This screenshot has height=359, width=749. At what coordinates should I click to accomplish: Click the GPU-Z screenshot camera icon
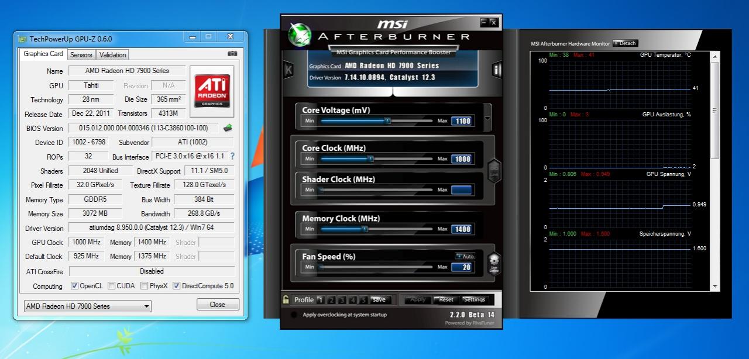[x=232, y=54]
